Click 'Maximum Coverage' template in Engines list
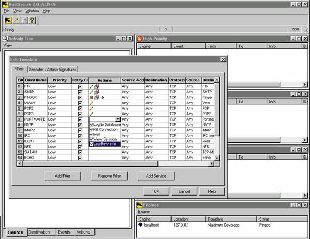 coord(224,225)
